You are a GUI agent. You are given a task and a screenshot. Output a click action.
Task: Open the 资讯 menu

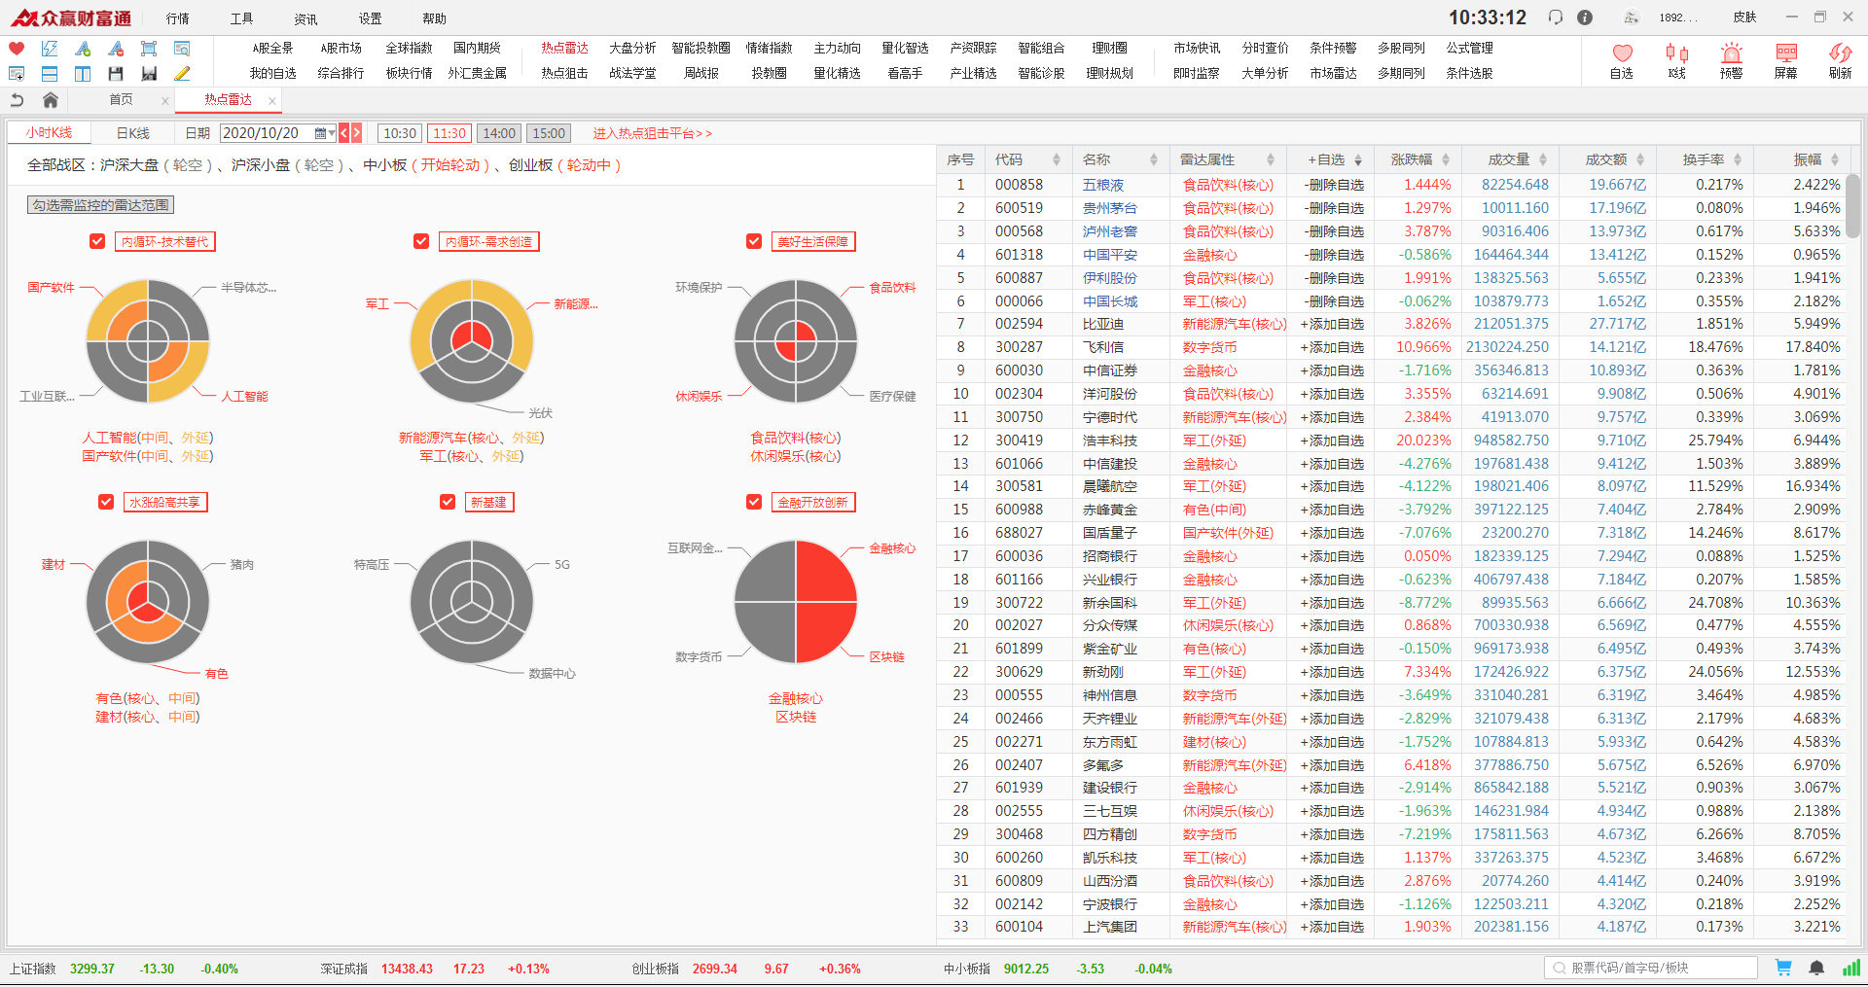click(x=306, y=18)
